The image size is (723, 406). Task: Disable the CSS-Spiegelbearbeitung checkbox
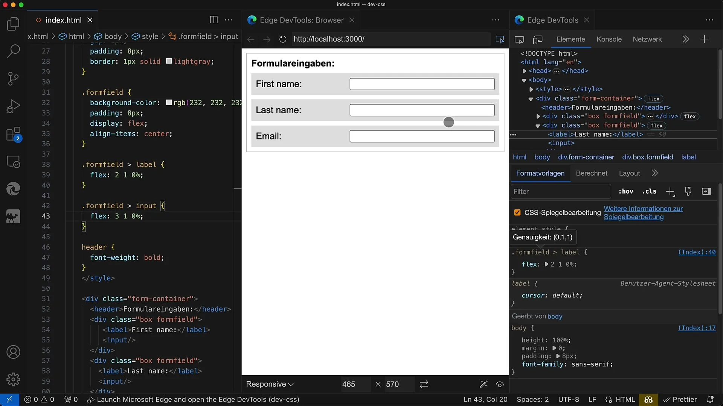[x=517, y=213]
